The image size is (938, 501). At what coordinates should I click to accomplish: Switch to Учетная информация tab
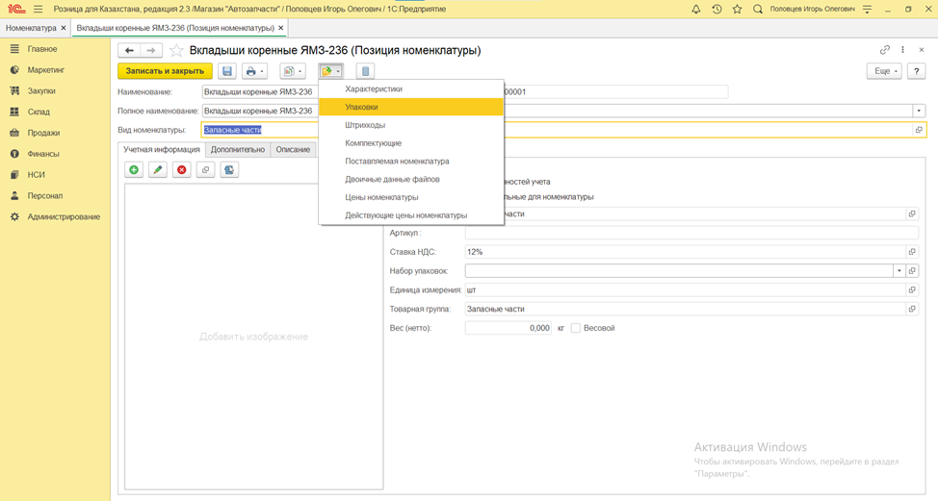click(162, 150)
